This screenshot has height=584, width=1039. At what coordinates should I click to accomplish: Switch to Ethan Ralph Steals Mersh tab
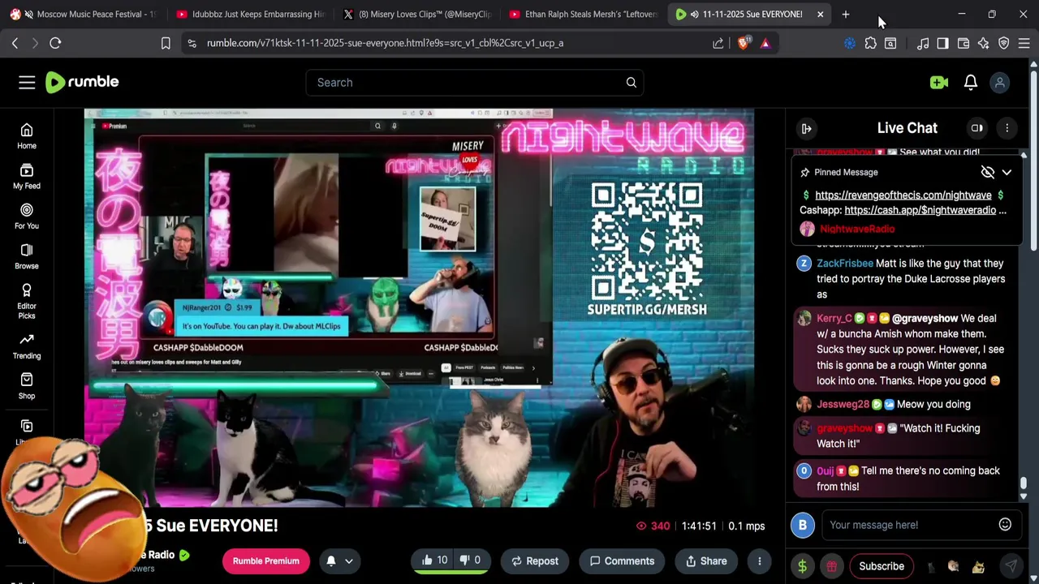click(584, 14)
